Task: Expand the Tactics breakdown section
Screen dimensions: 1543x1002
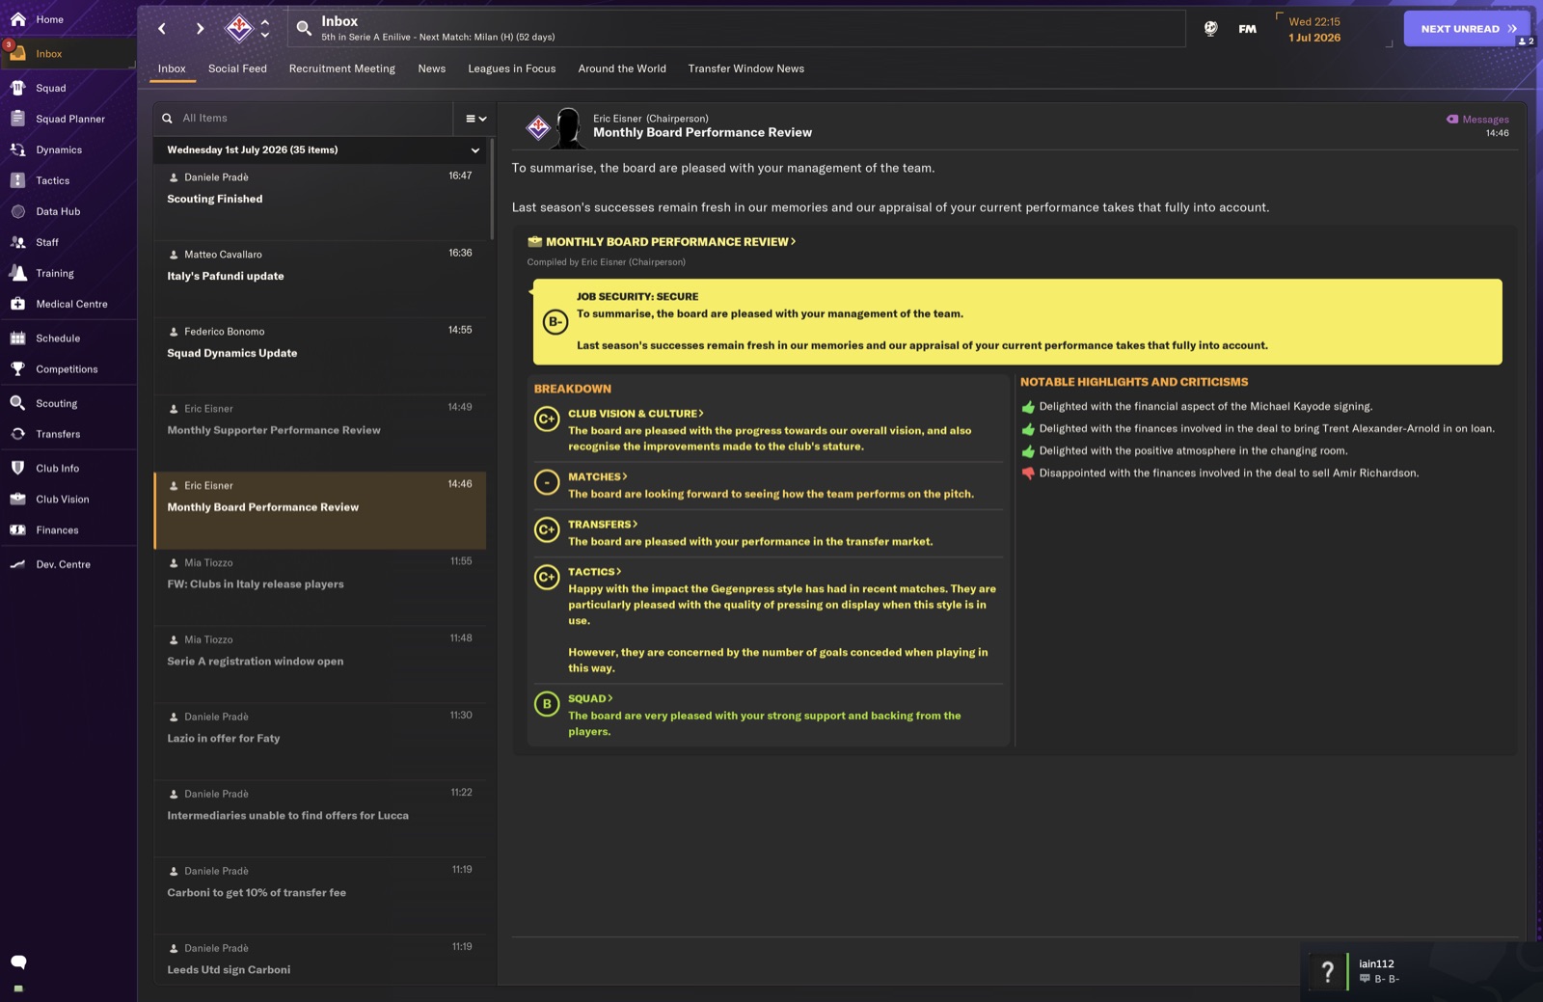Action: click(x=595, y=572)
